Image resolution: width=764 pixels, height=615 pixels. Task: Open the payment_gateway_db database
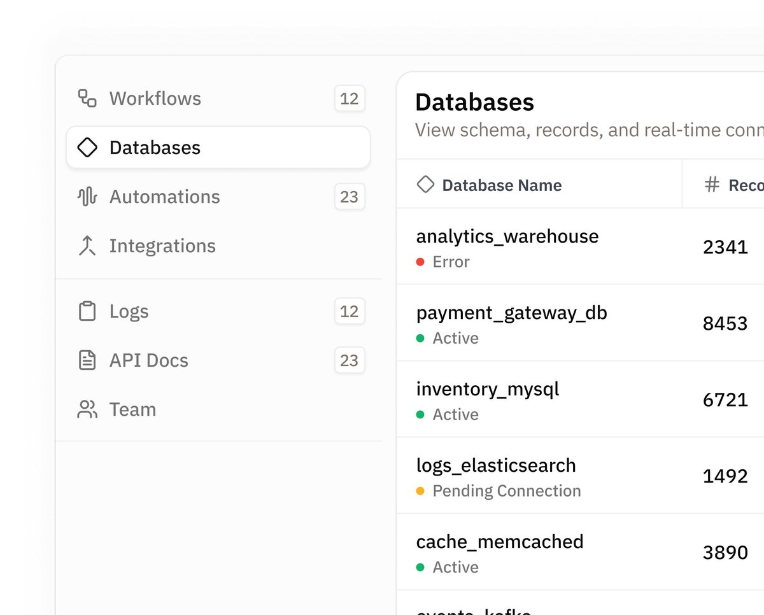511,313
